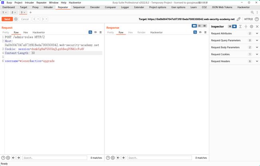Click the help icon beside HTTP/2

coord(257,19)
